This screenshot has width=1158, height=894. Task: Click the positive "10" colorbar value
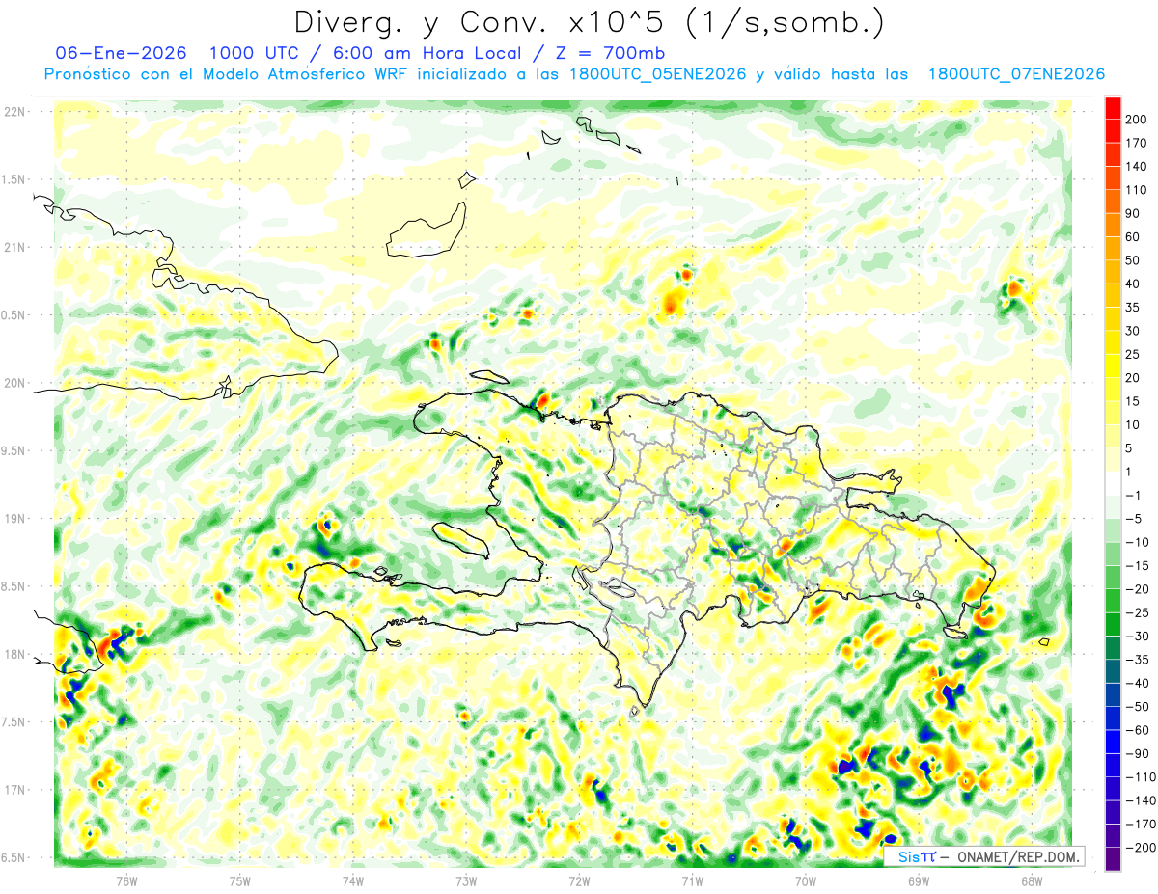1133,425
